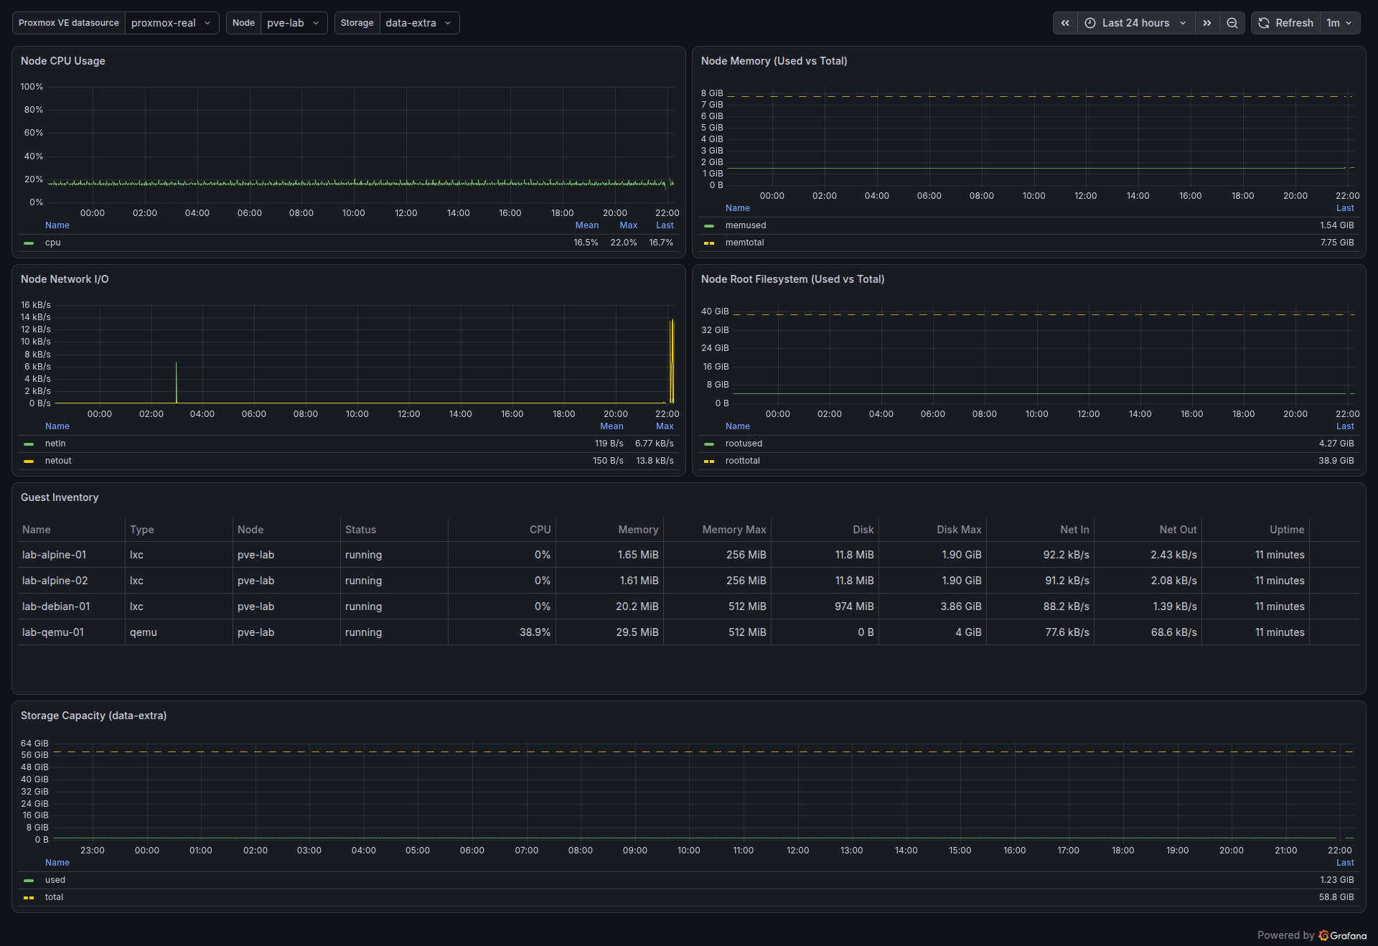Click the Node Memory panel title
The height and width of the screenshot is (946, 1378).
774,61
